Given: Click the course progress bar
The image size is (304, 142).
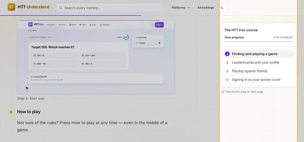Looking at the screenshot, I should 258,42.
